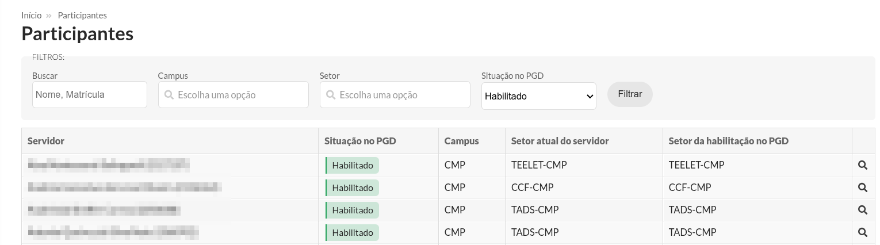Click Habilitado badge in first row
This screenshot has height=245, width=880.
click(352, 165)
